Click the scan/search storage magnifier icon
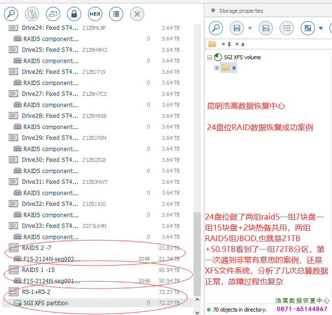Screen dimensions: 332x315 (x=11, y=14)
